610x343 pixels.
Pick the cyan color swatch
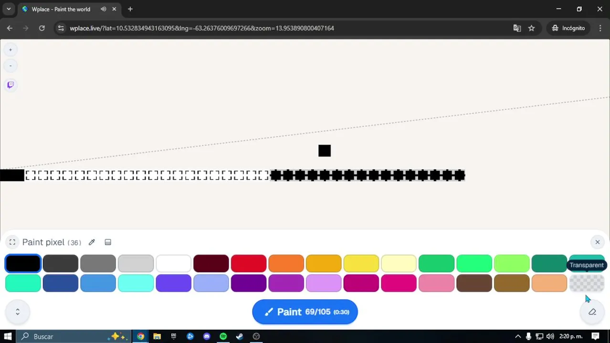coord(136,283)
